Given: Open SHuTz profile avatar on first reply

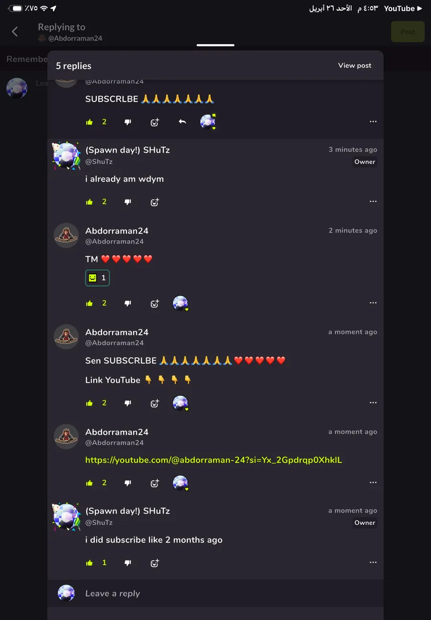Looking at the screenshot, I should (66, 156).
